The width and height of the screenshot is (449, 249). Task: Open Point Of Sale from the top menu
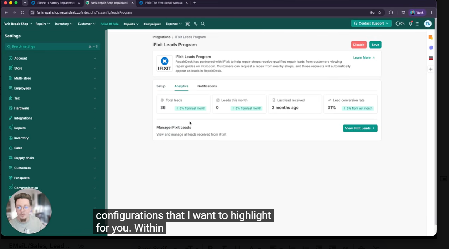pyautogui.click(x=110, y=24)
